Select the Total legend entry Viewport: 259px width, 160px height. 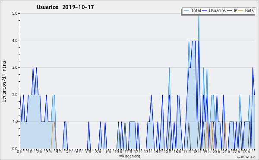click(x=192, y=10)
